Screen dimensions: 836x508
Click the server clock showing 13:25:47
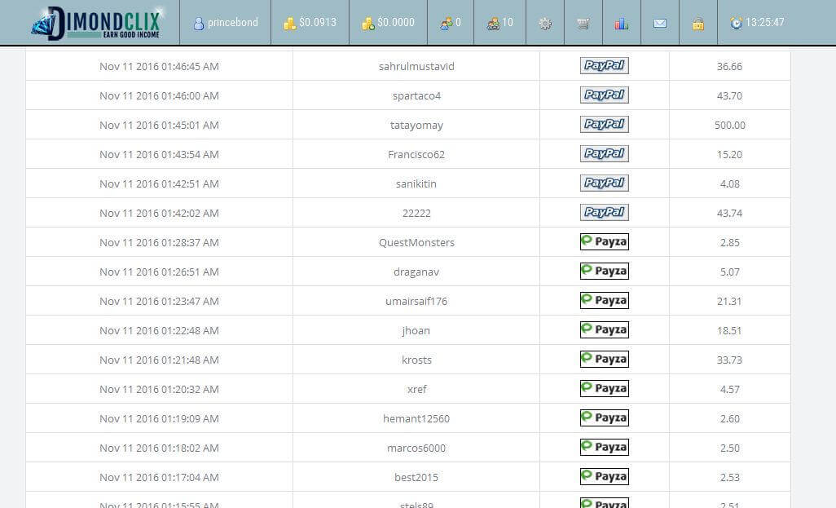pyautogui.click(x=757, y=23)
